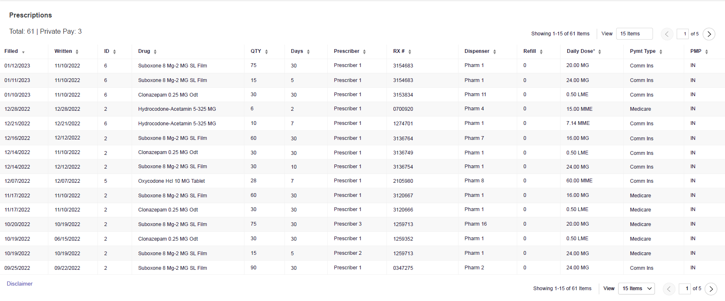The width and height of the screenshot is (725, 301).
Task: Sort by Daily Dose column
Action: (600, 52)
